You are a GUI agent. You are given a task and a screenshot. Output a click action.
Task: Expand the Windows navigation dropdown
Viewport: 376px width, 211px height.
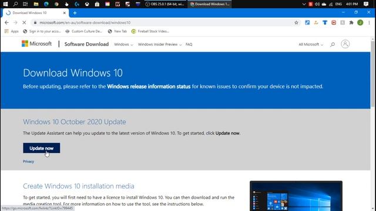click(x=123, y=45)
